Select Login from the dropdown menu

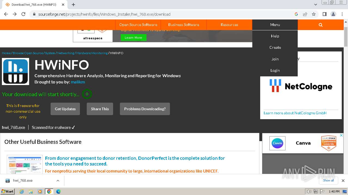pos(275,70)
